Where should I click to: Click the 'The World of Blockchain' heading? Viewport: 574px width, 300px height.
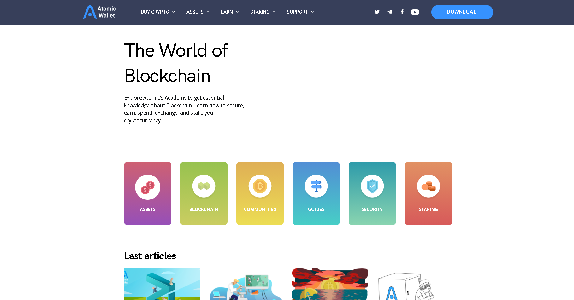coord(176,63)
